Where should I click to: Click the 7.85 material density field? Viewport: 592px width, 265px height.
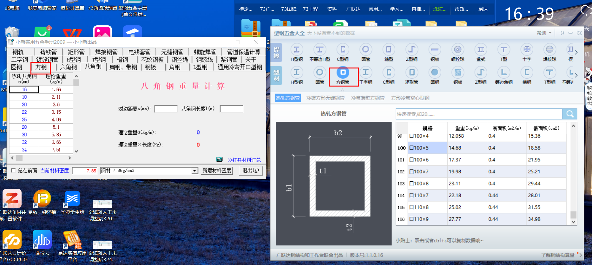pyautogui.click(x=85, y=171)
